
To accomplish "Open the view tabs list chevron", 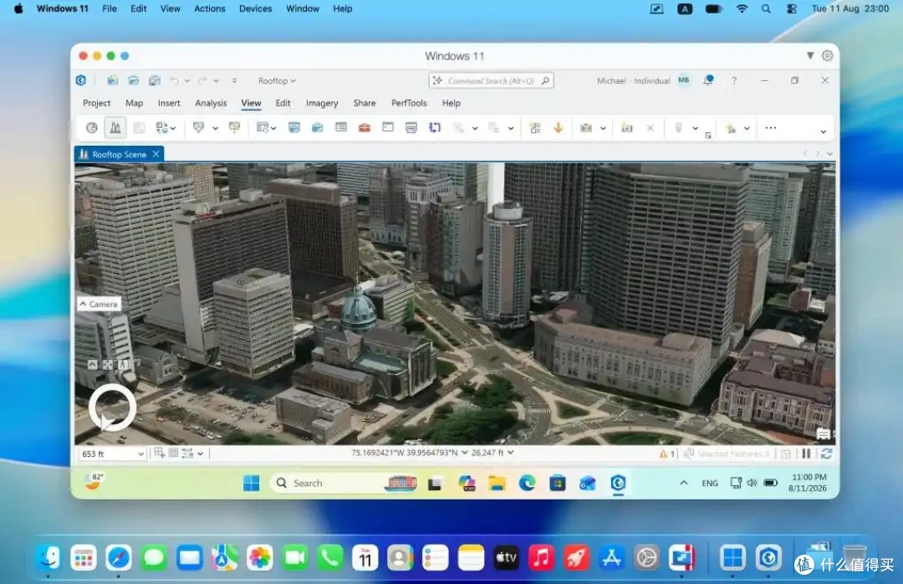I will tap(829, 154).
